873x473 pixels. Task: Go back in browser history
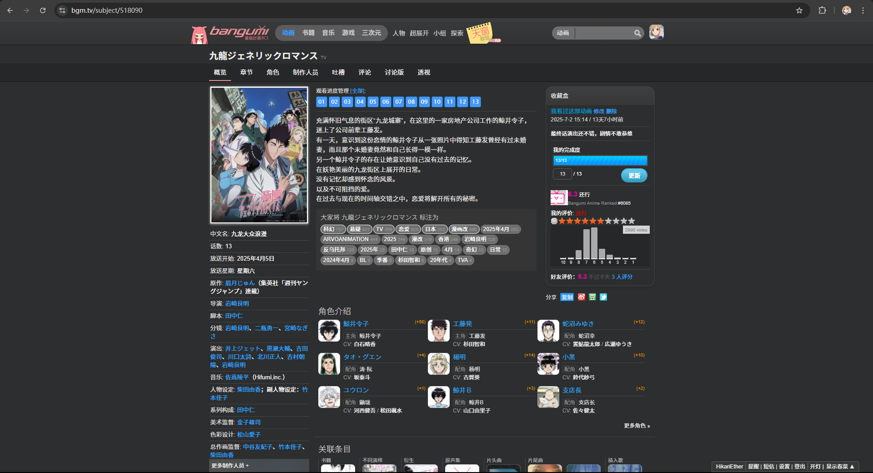10,10
